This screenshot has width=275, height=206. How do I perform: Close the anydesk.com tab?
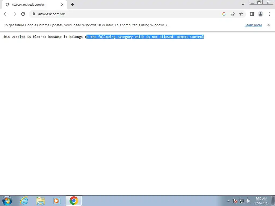pos(62,5)
